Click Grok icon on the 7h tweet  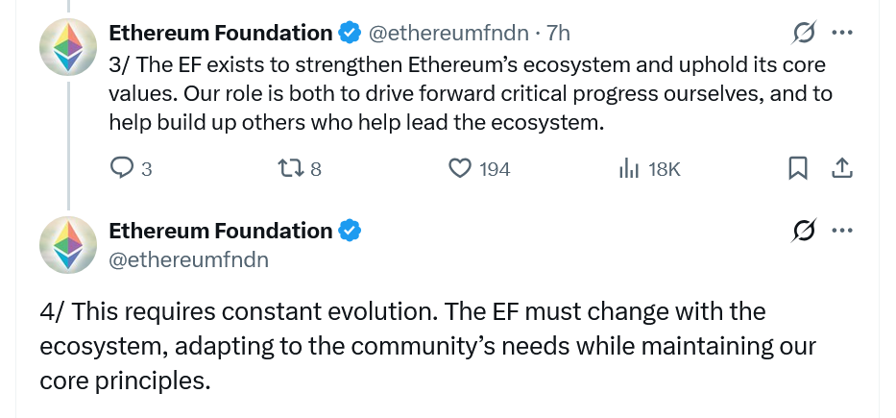tap(804, 33)
